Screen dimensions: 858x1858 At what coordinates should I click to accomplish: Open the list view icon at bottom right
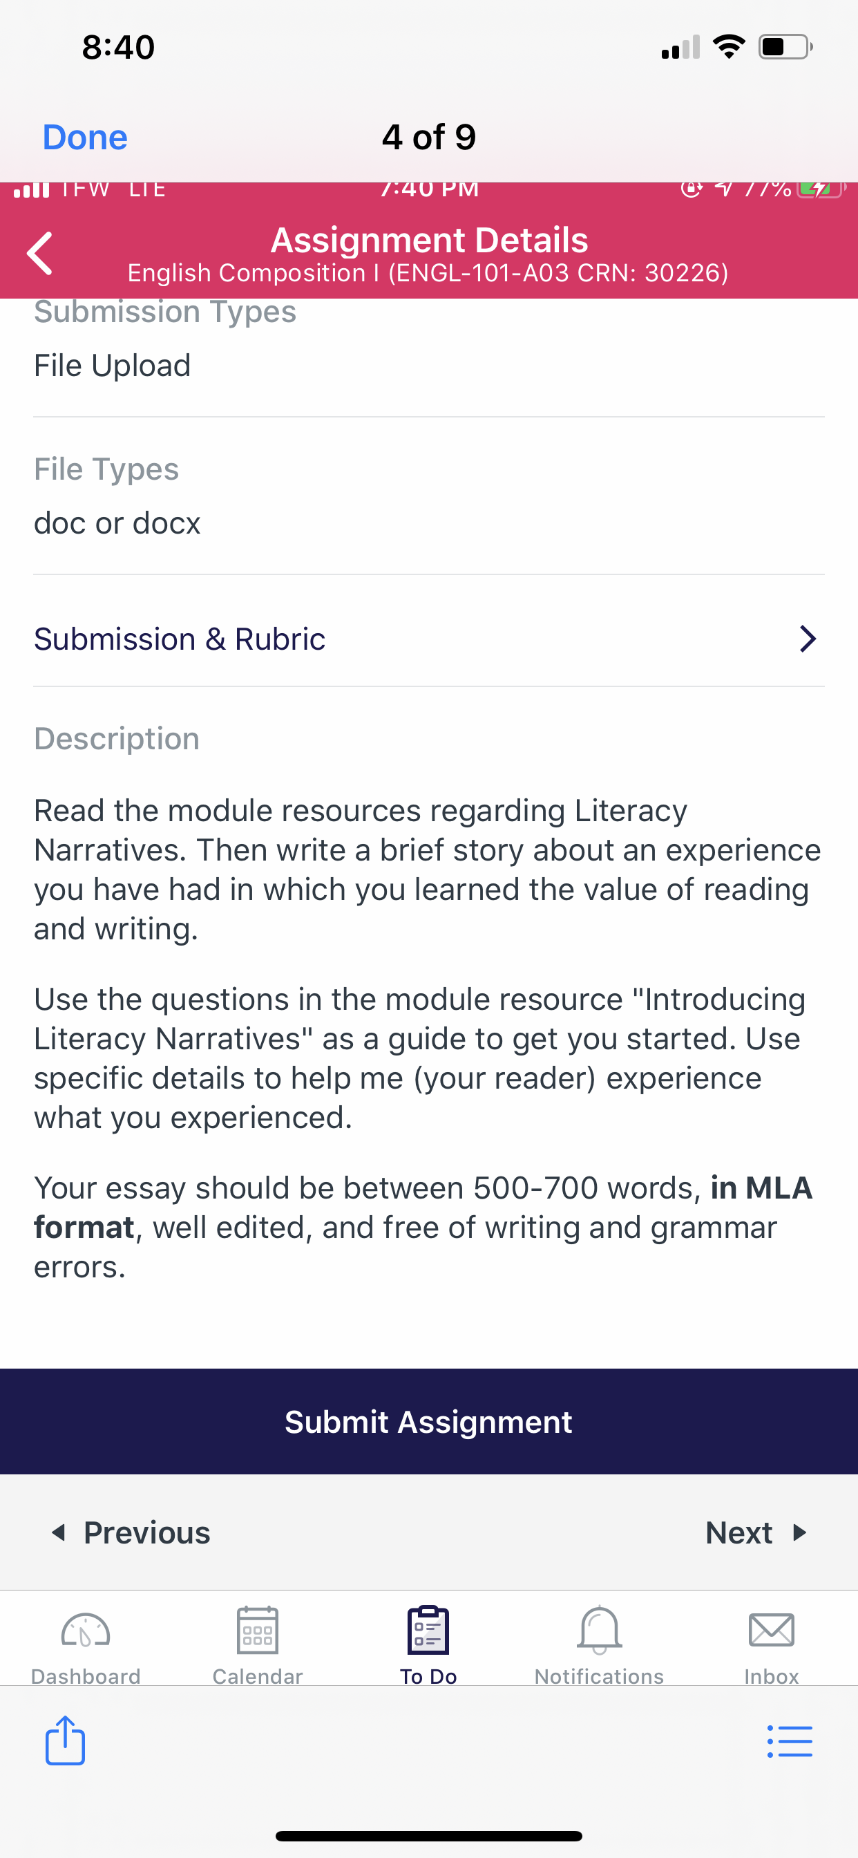790,1742
